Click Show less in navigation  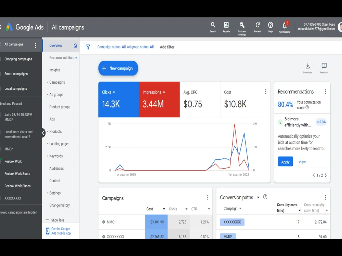click(57, 220)
